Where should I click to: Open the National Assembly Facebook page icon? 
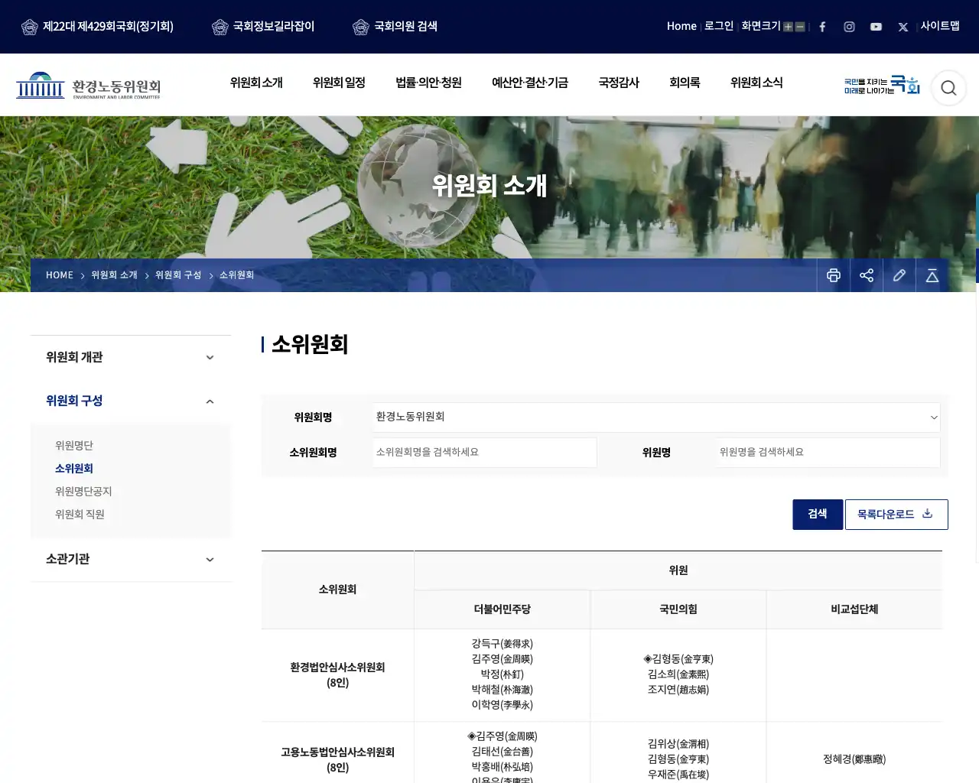coord(822,27)
